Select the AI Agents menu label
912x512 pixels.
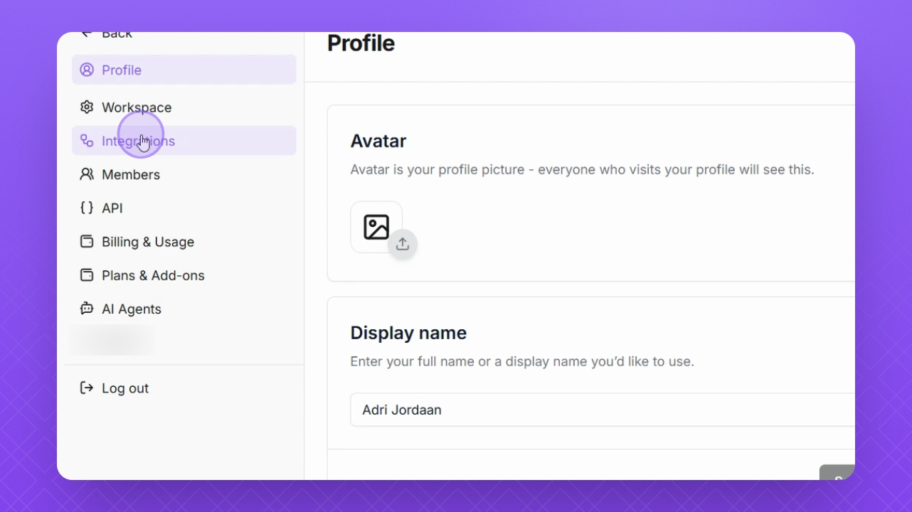point(132,309)
